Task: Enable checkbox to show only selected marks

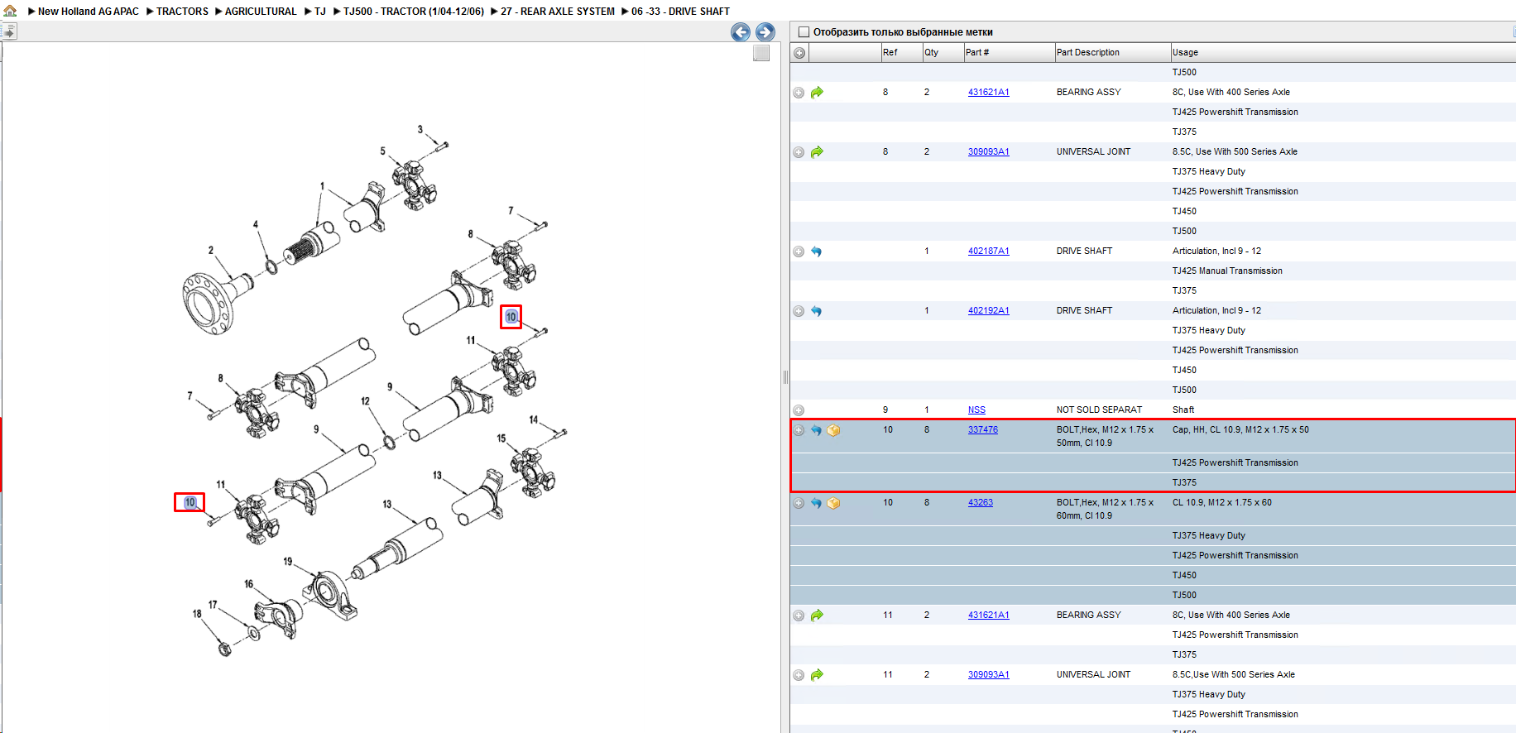Action: coord(804,32)
